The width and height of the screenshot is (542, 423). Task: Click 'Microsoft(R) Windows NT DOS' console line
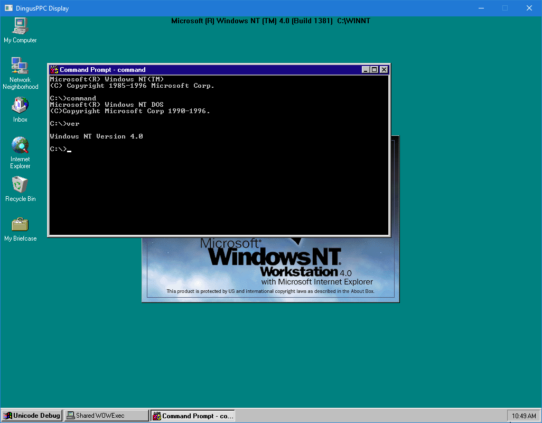coord(107,105)
